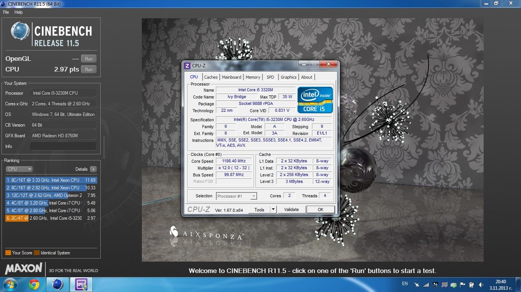Click the GFX Board field AMD Radeon HD 8750M
The height and width of the screenshot is (292, 521).
coord(63,136)
